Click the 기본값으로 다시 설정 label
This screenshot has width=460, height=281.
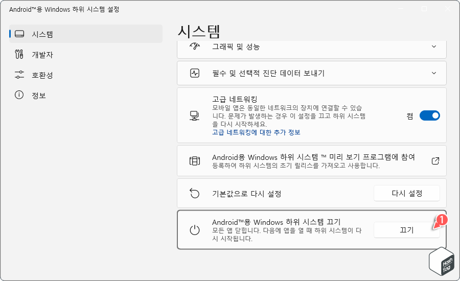[x=247, y=194]
